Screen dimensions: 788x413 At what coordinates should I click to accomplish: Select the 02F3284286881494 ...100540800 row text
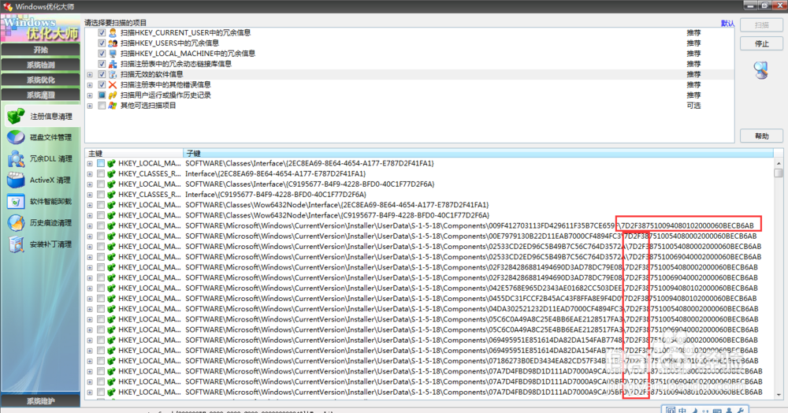click(x=471, y=267)
